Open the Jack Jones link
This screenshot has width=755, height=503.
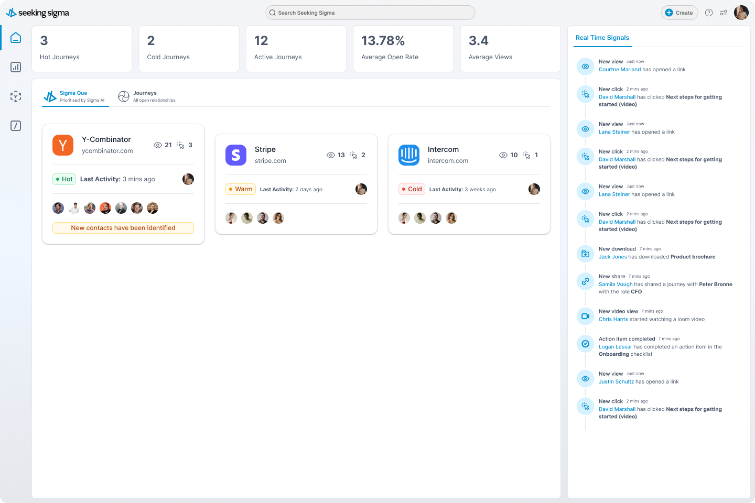(x=613, y=257)
